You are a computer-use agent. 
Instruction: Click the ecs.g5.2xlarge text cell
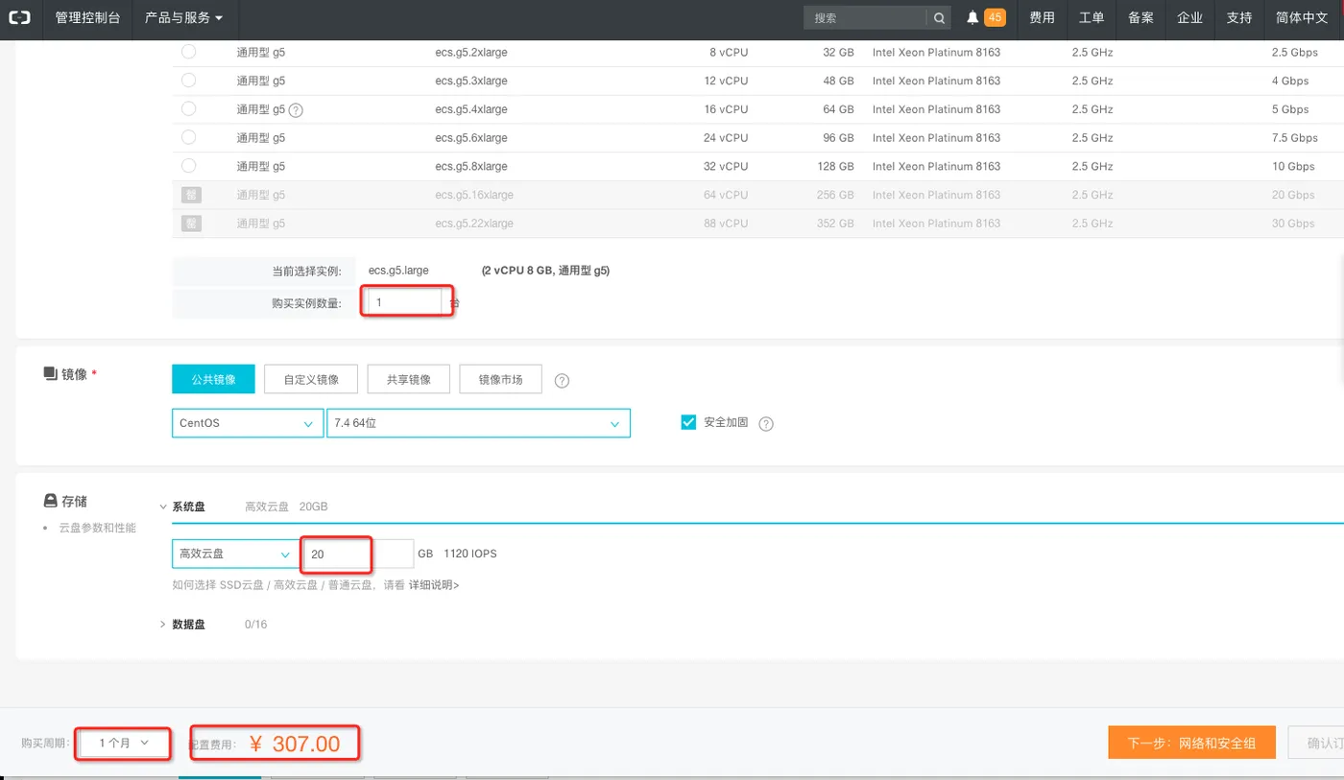tap(471, 52)
